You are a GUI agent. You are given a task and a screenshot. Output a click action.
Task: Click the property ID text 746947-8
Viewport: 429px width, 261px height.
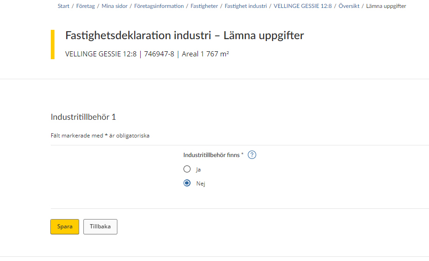159,54
